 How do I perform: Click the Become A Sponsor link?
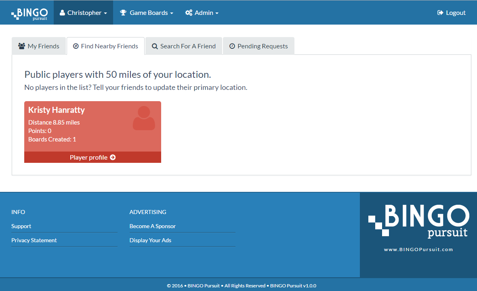pyautogui.click(x=152, y=226)
